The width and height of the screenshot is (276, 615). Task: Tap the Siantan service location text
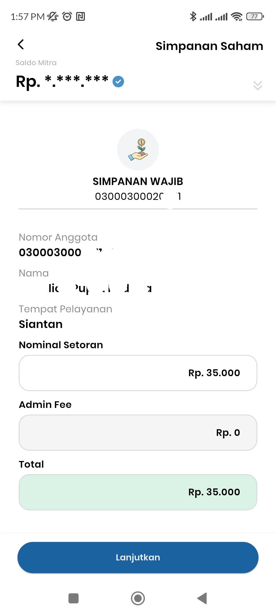click(x=41, y=324)
